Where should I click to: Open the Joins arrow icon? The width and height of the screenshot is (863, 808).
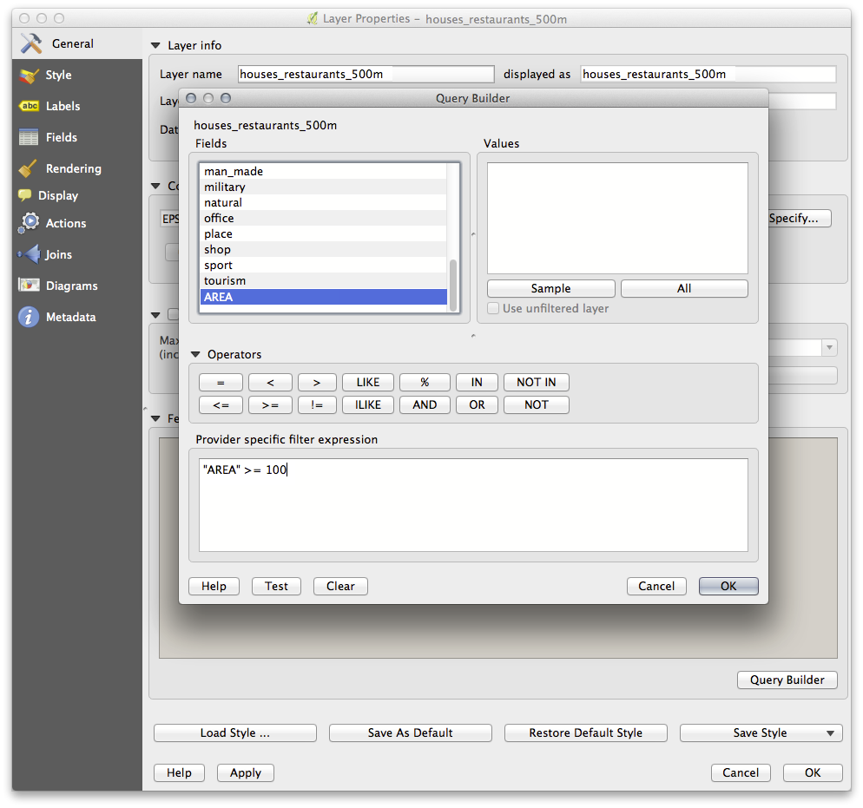pyautogui.click(x=30, y=254)
